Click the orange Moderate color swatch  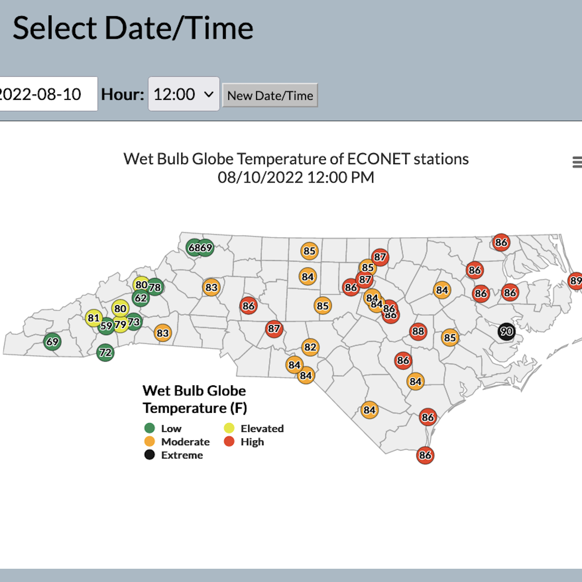[150, 441]
